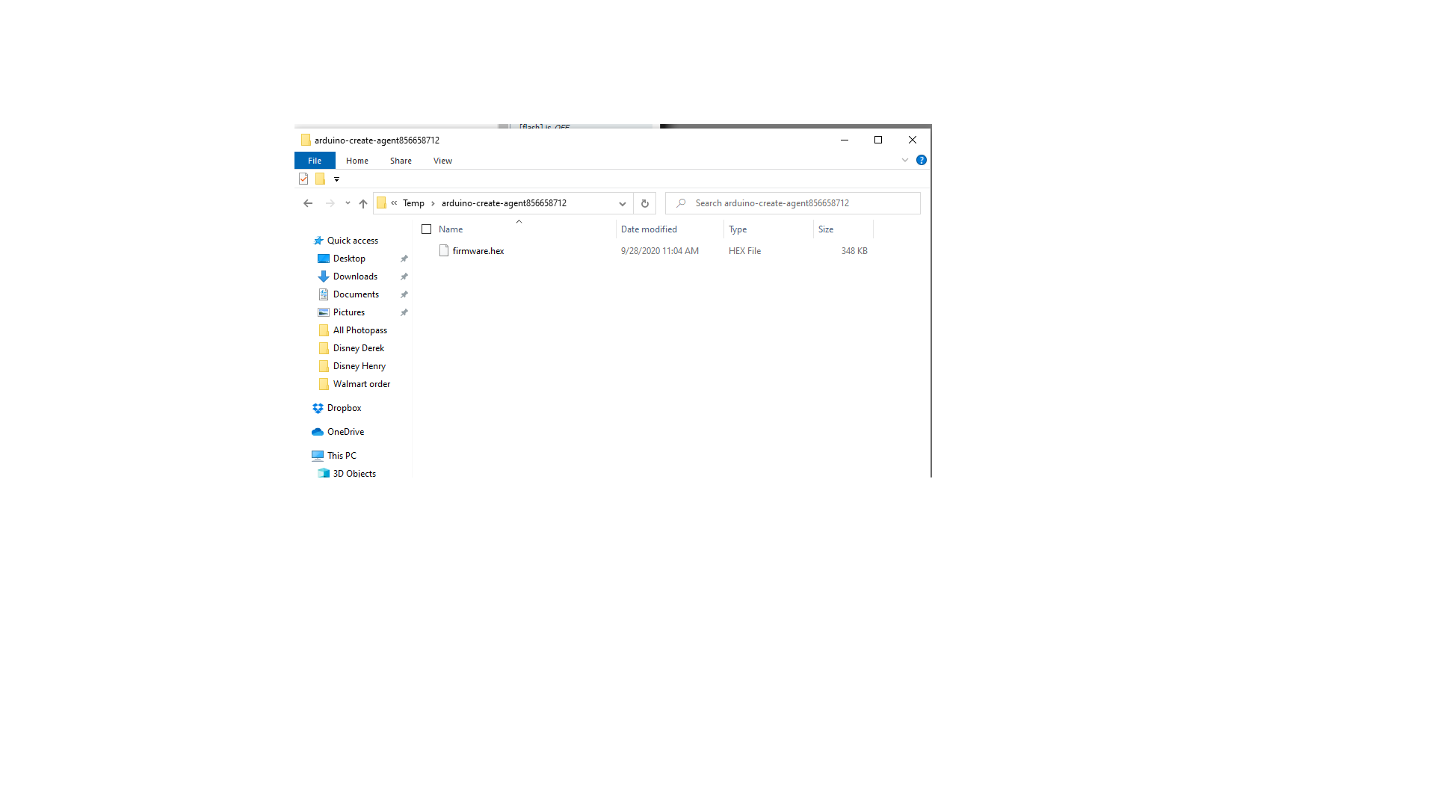Click the pin icon next to Documents
The width and height of the screenshot is (1435, 807).
(x=404, y=294)
